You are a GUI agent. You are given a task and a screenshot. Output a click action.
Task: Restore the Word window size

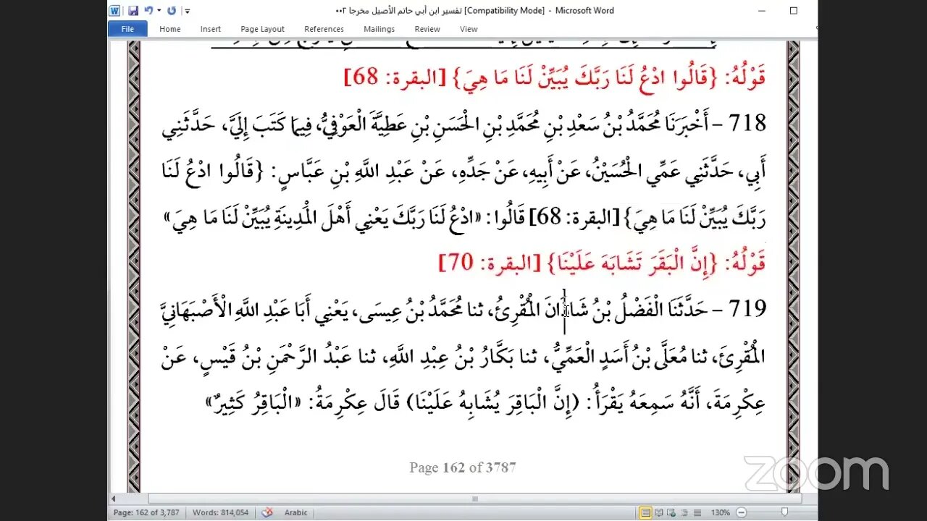pos(793,10)
